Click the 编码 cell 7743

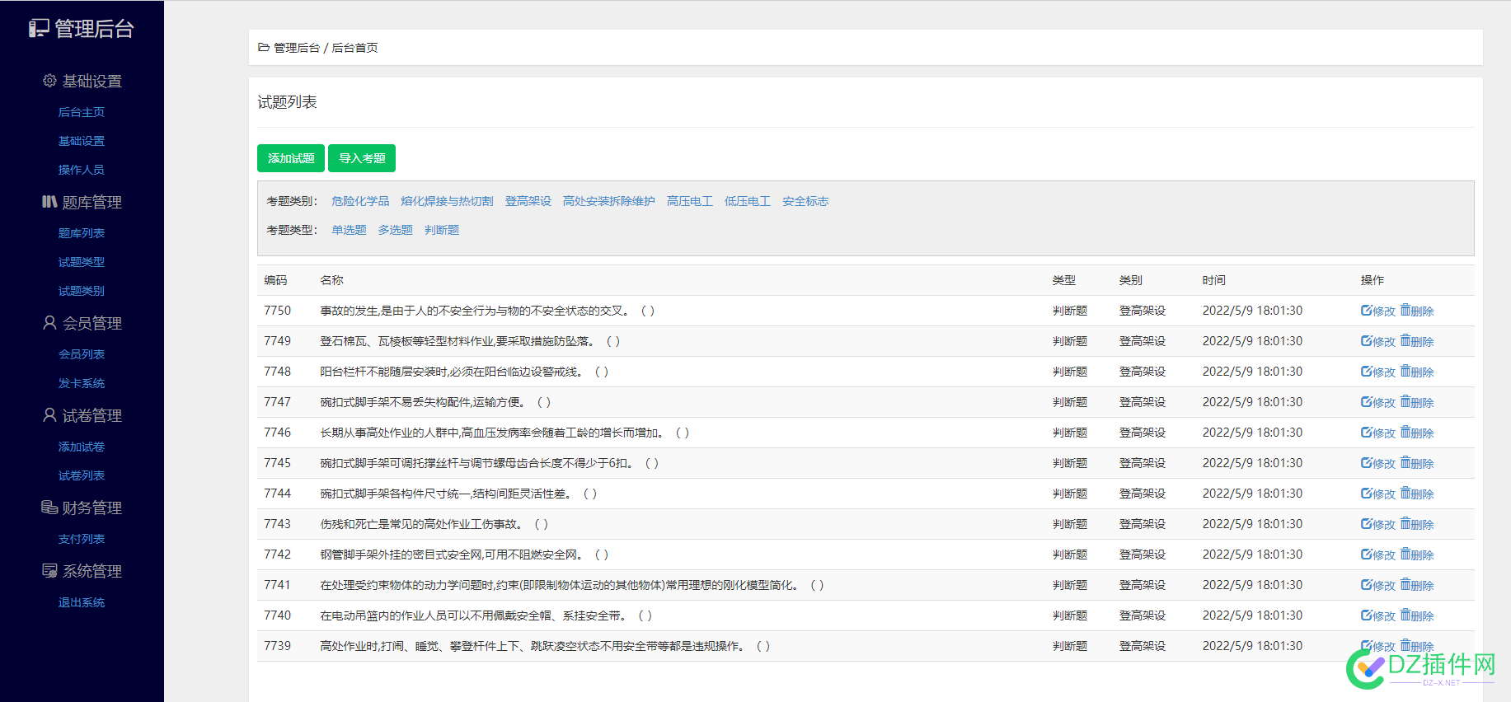click(x=278, y=523)
